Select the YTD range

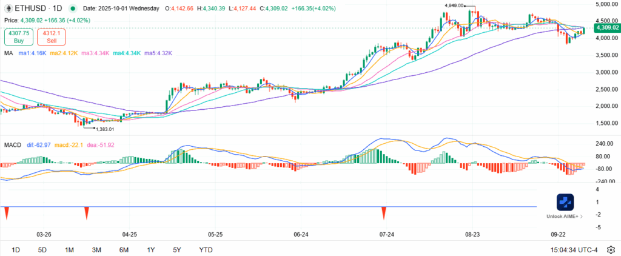tap(206, 249)
